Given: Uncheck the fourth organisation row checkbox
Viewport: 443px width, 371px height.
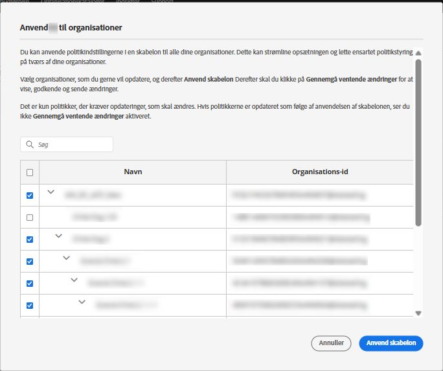Looking at the screenshot, I should pos(30,262).
